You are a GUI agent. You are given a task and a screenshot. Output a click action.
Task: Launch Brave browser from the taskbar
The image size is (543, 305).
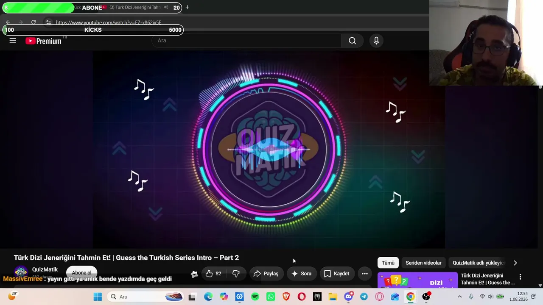click(x=286, y=297)
